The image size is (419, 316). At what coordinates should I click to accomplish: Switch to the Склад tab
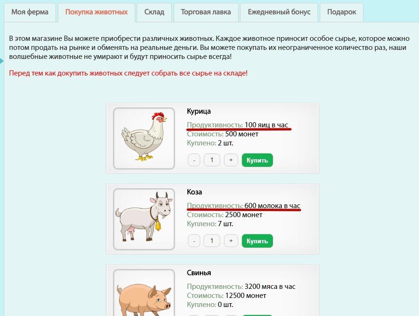(154, 12)
